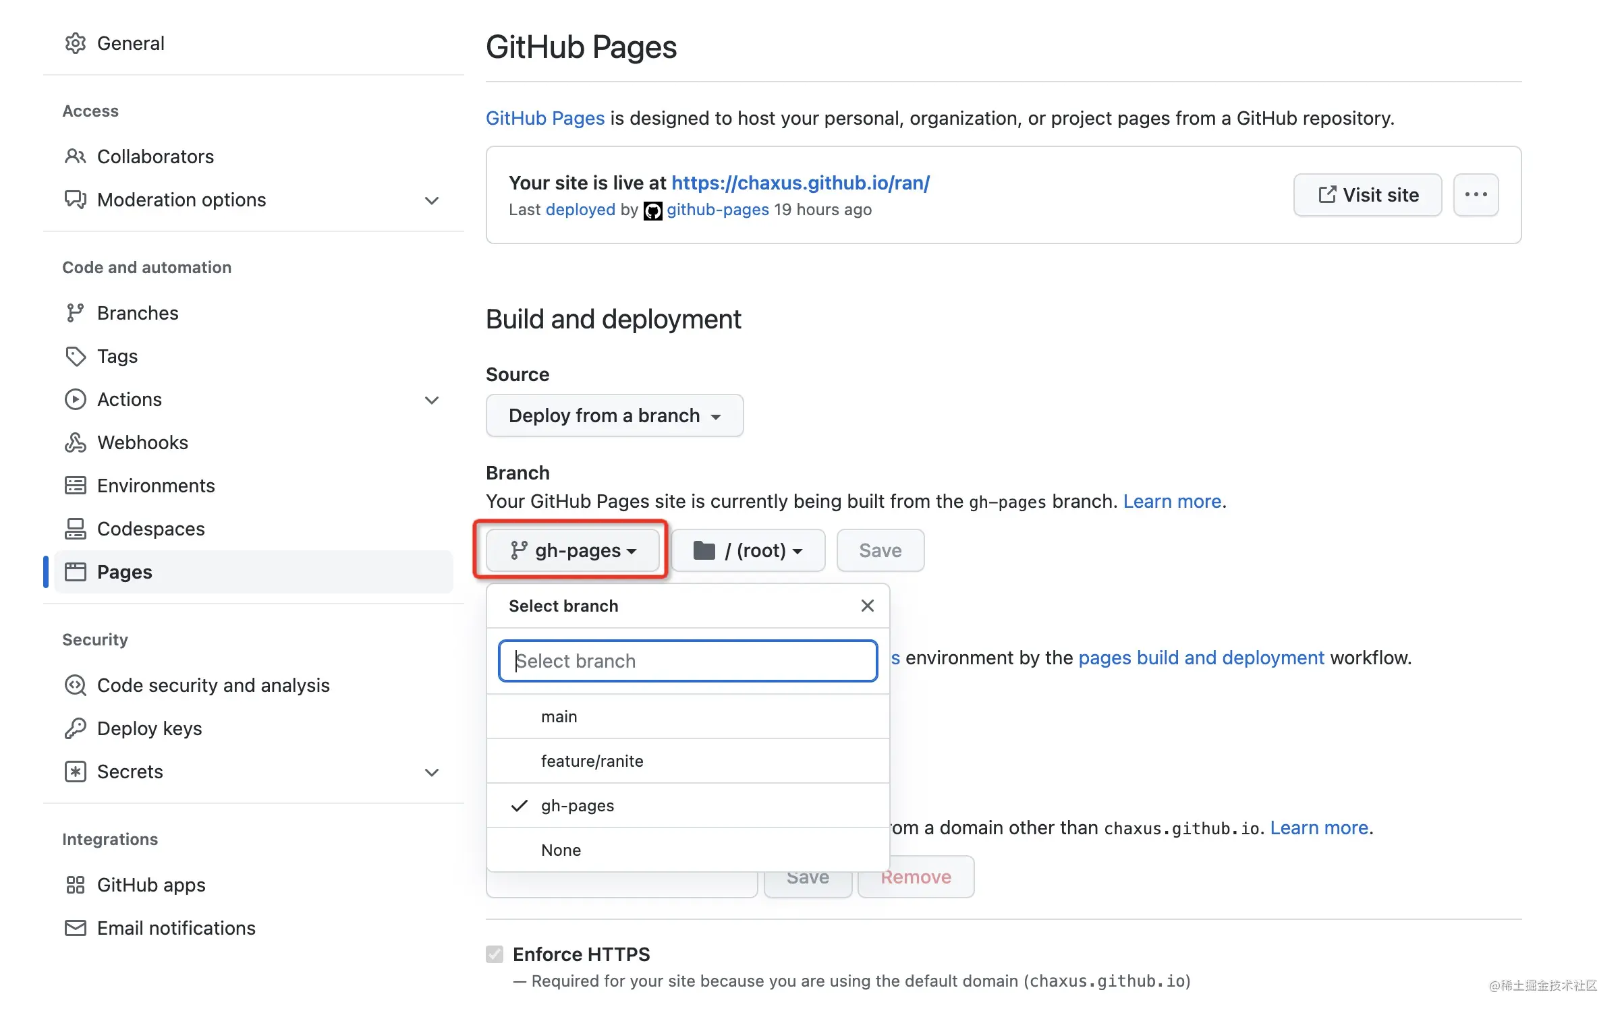1622x1017 pixels.
Task: Select the gh-pages branch option
Action: point(578,805)
